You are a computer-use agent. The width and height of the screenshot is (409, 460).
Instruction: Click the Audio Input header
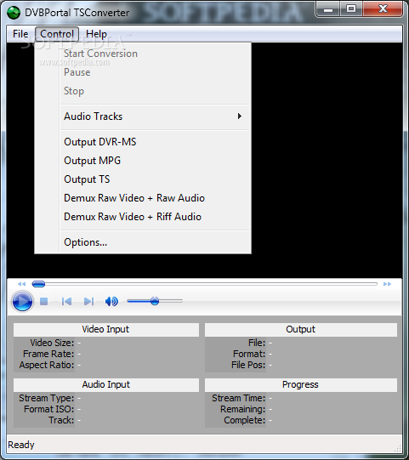(106, 384)
